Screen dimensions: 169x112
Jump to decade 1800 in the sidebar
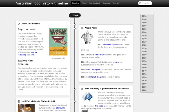pyautogui.click(x=144, y=84)
